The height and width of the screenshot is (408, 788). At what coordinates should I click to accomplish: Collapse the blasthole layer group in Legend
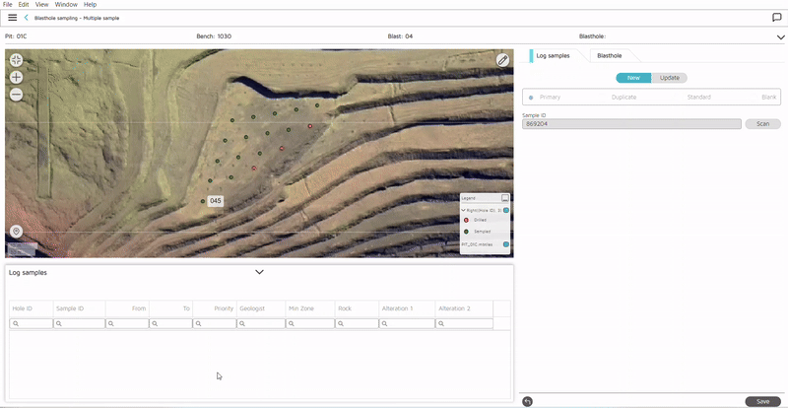[463, 210]
